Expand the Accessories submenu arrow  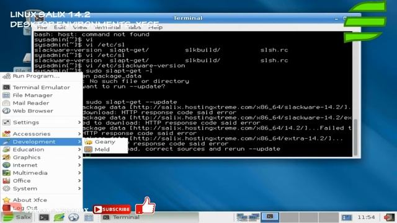[x=79, y=134]
